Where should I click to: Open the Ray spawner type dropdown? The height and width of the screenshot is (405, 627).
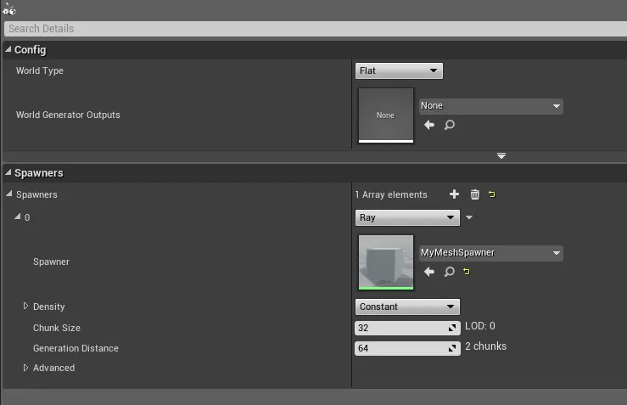coord(407,217)
